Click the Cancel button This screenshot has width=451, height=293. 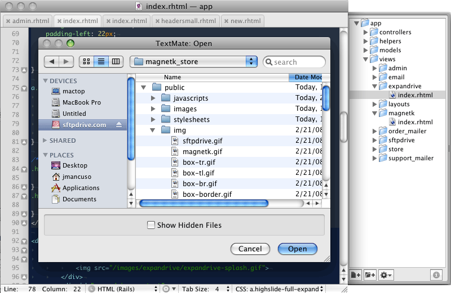(250, 249)
